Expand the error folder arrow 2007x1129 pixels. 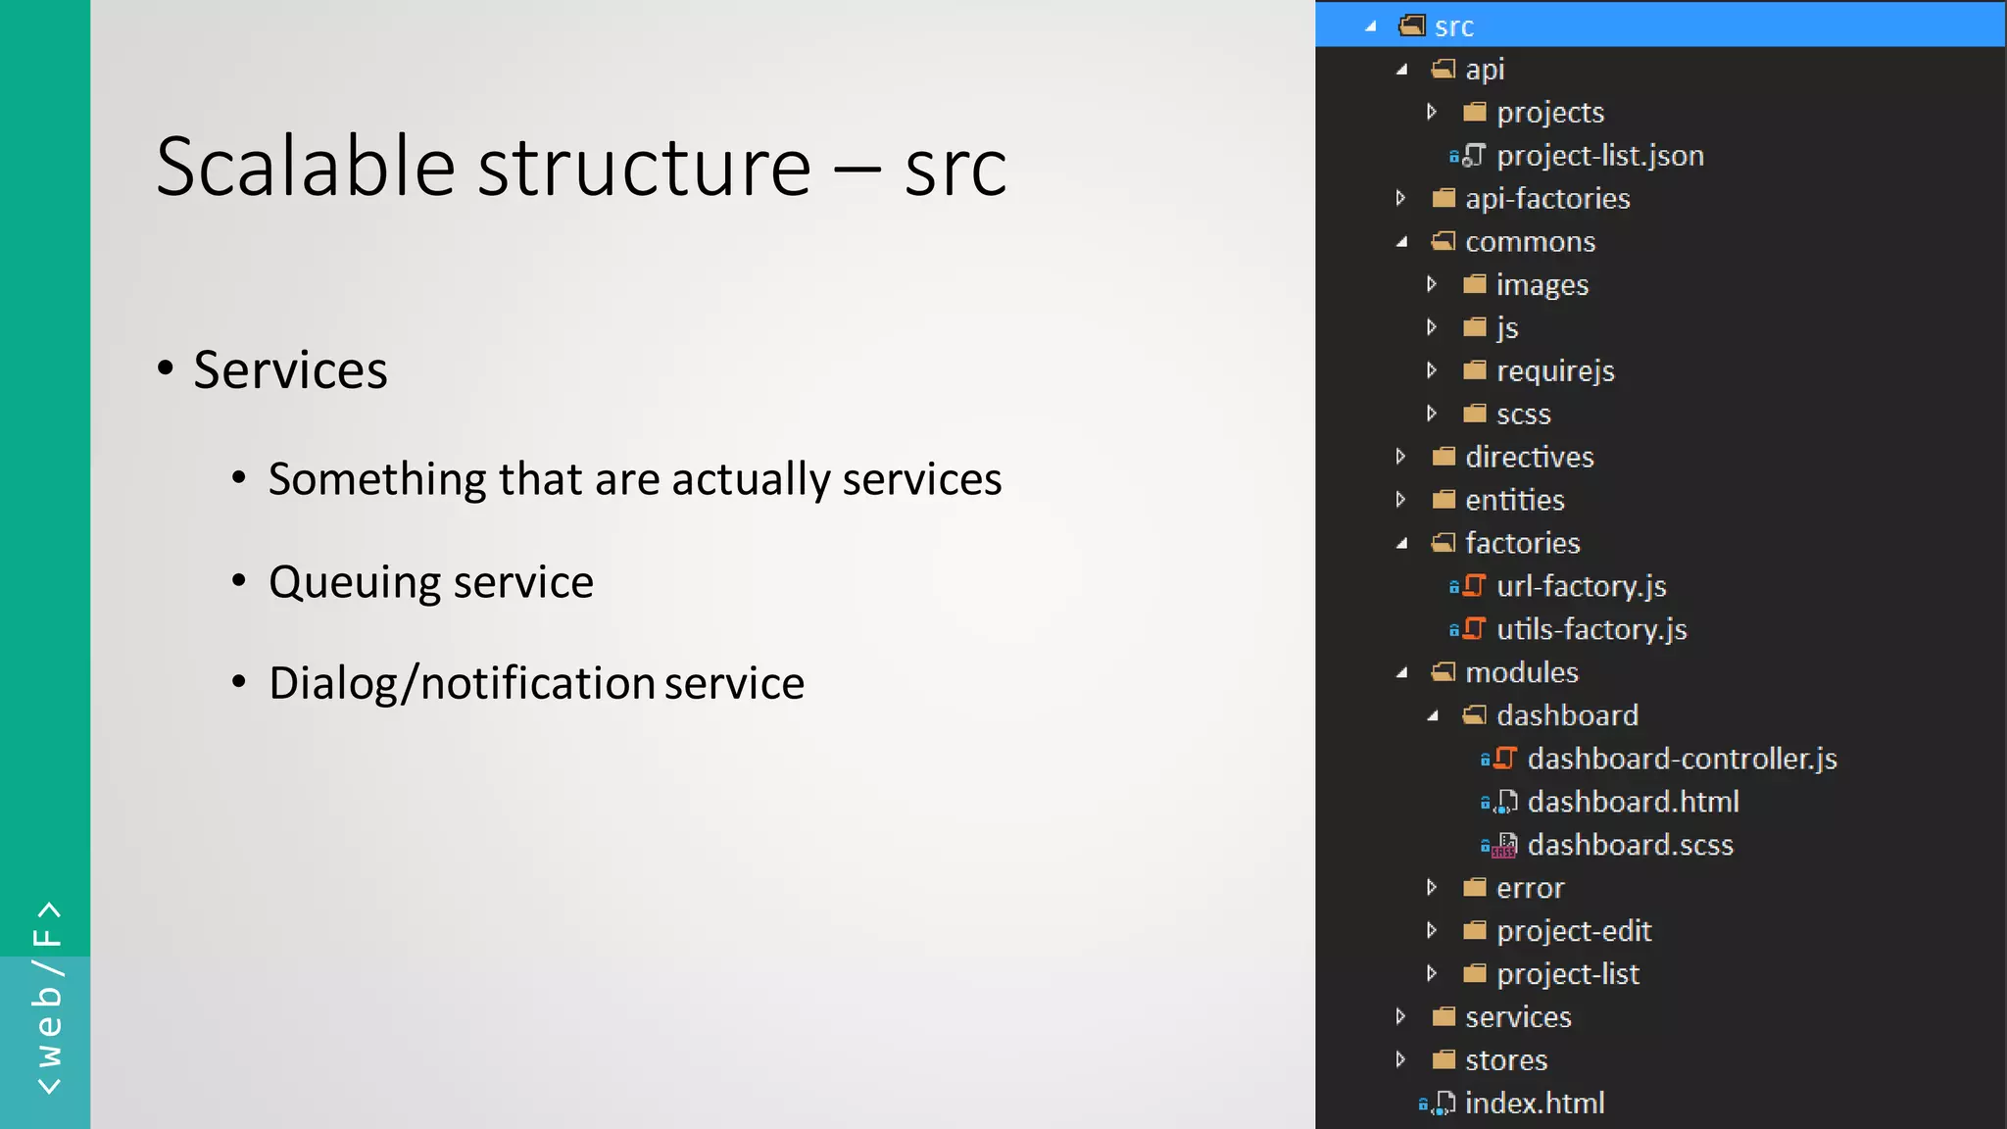1432,887
